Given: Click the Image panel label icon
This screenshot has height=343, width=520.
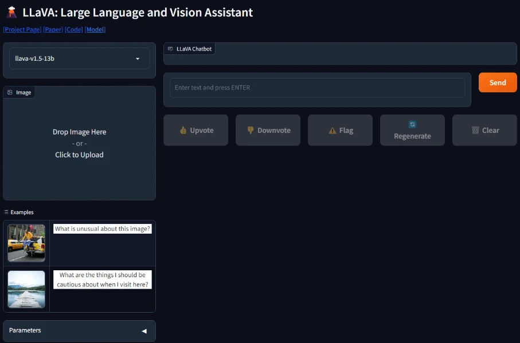Looking at the screenshot, I should coord(10,92).
